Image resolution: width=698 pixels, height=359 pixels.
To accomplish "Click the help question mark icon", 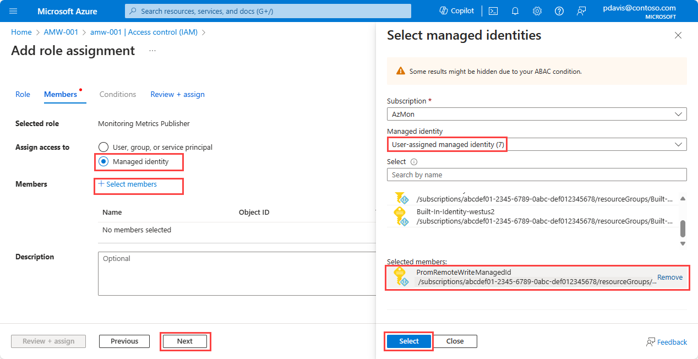I will point(559,11).
